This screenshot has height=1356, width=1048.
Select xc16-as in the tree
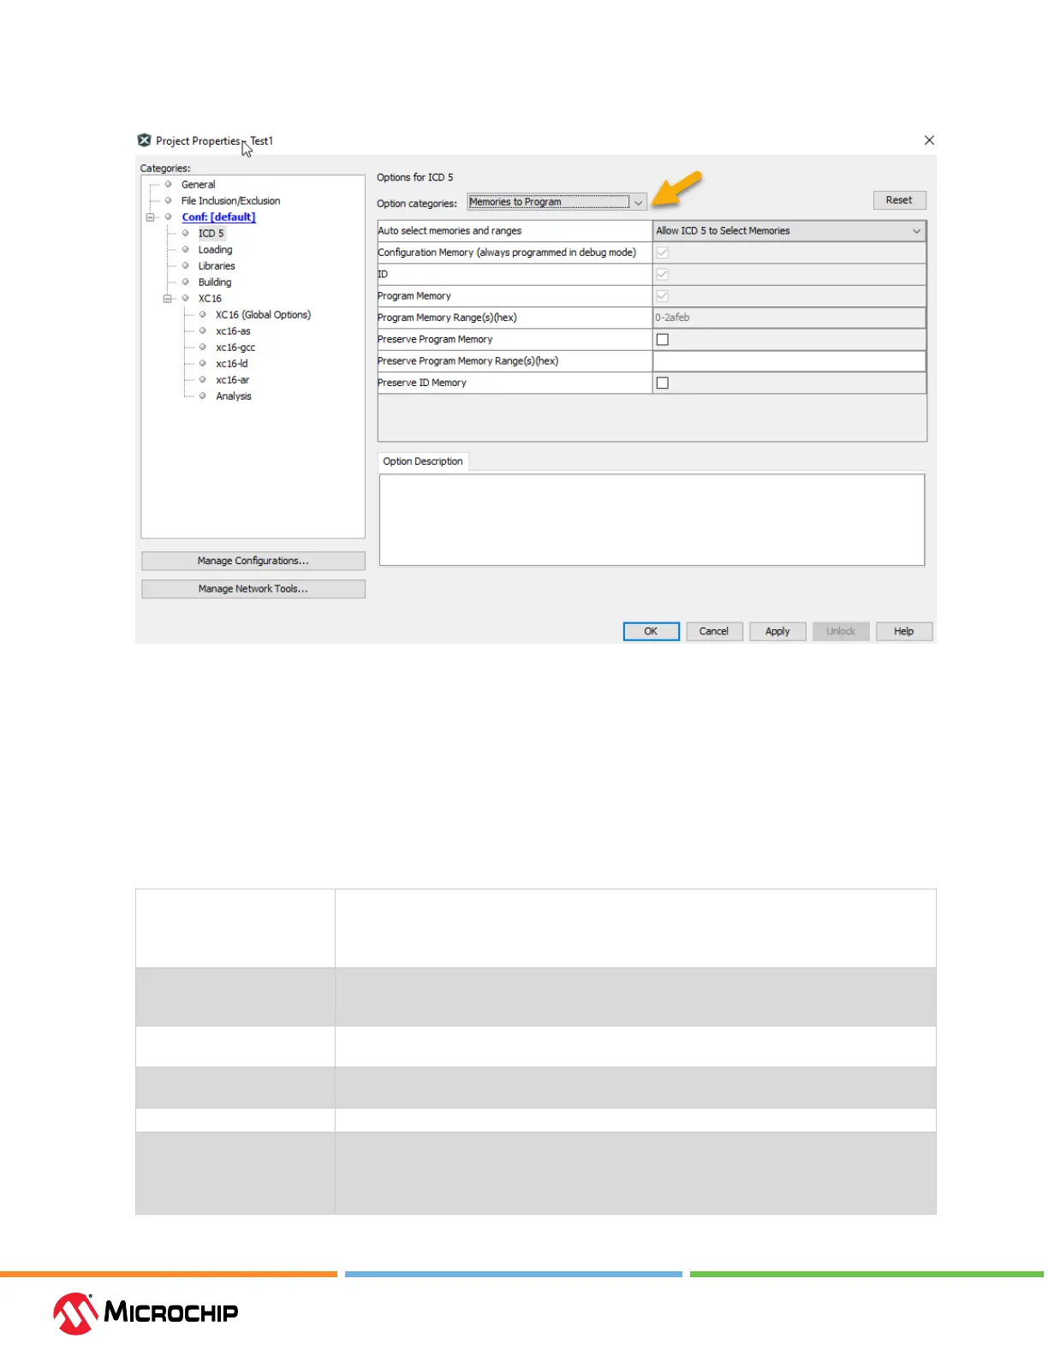233,331
